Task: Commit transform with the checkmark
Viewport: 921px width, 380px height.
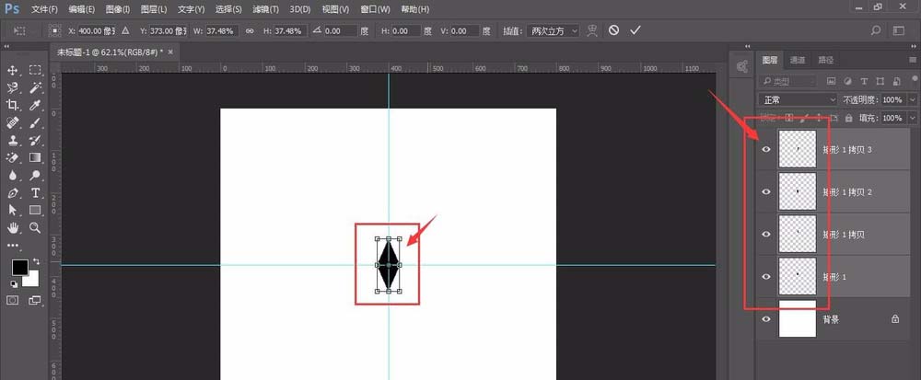Action: (635, 30)
